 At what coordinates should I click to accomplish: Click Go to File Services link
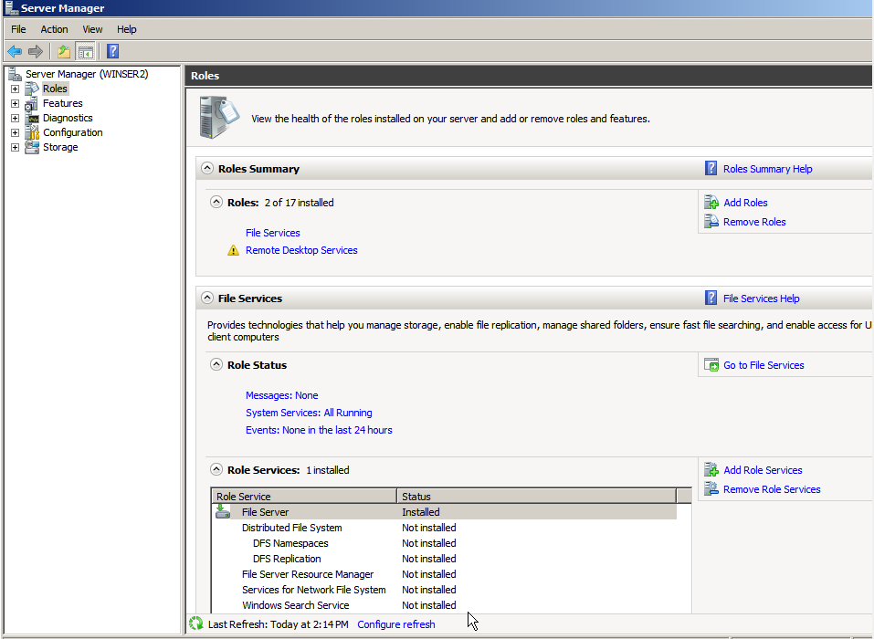[763, 365]
